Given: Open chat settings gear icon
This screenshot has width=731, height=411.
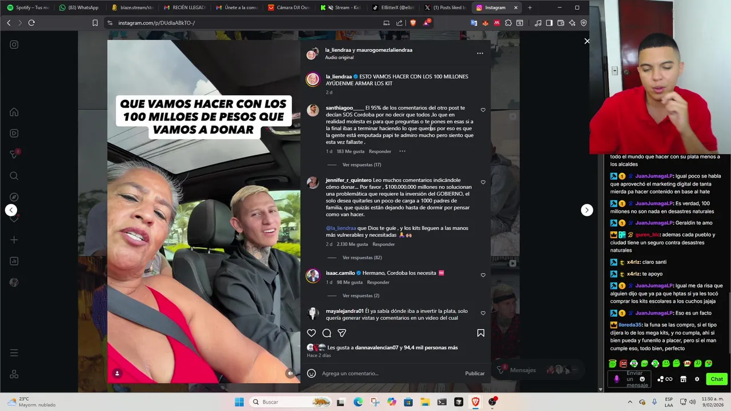Looking at the screenshot, I should [x=697, y=379].
